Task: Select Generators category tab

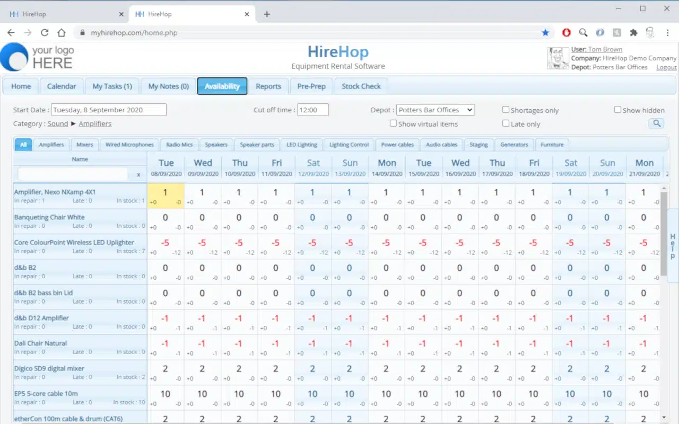Action: click(514, 144)
